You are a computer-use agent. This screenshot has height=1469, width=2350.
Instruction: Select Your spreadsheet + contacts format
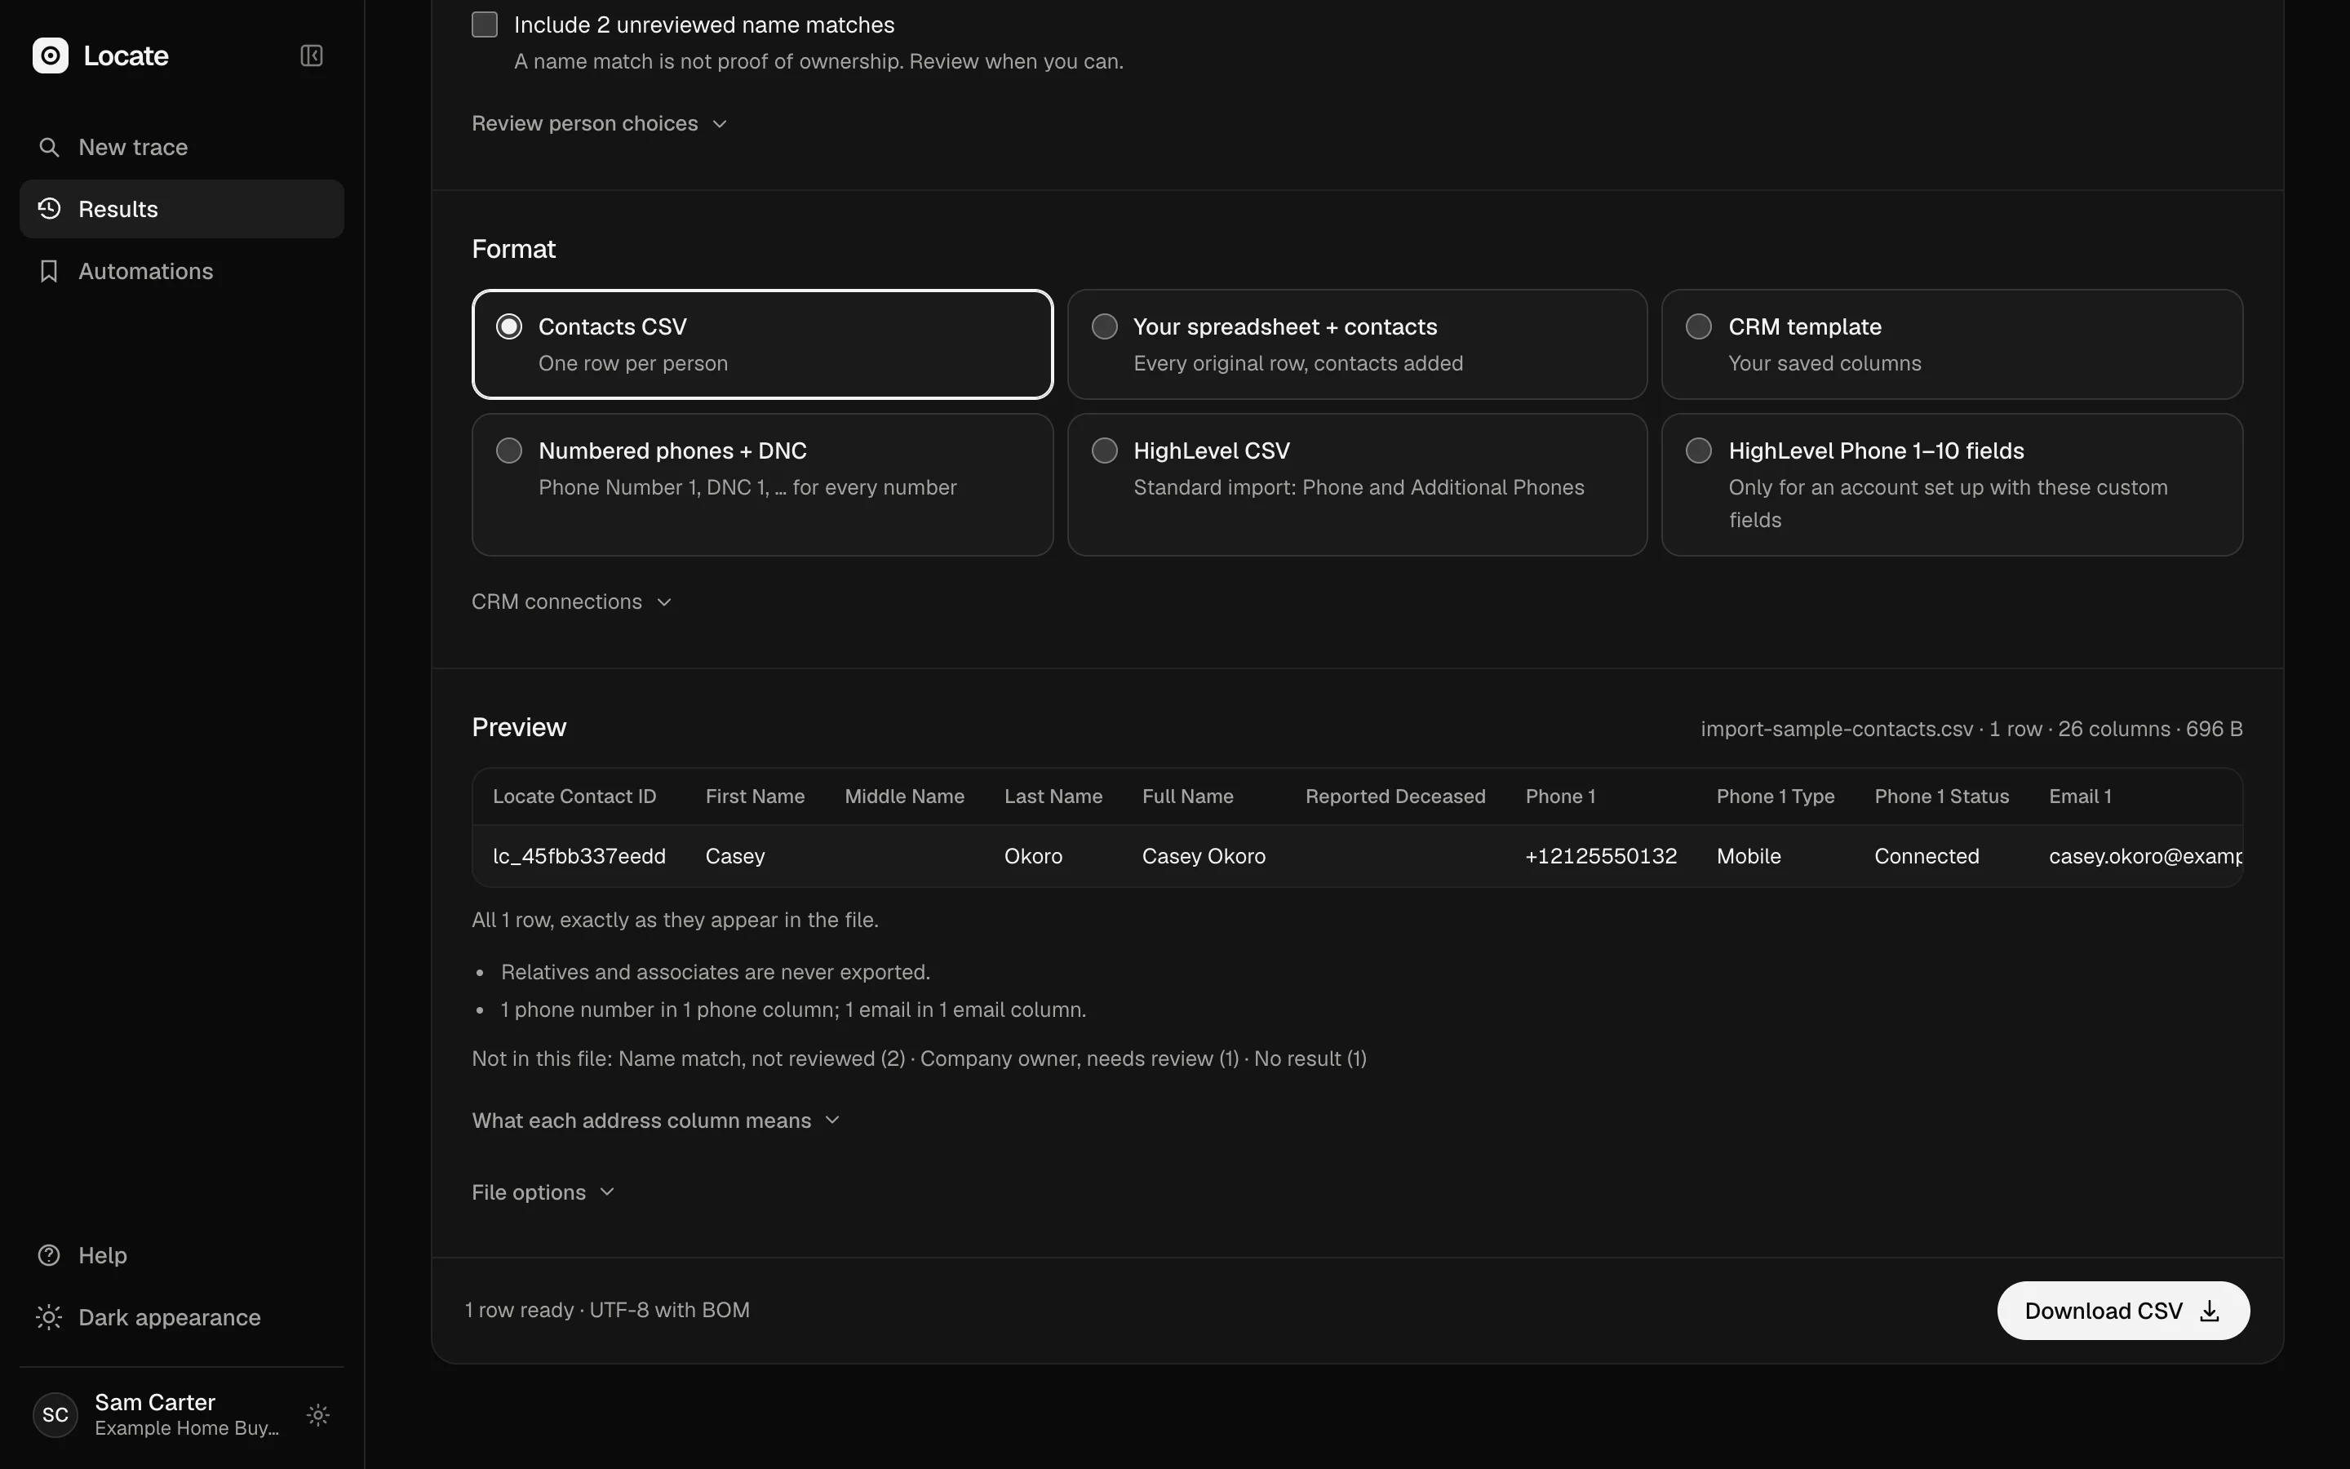point(1357,344)
